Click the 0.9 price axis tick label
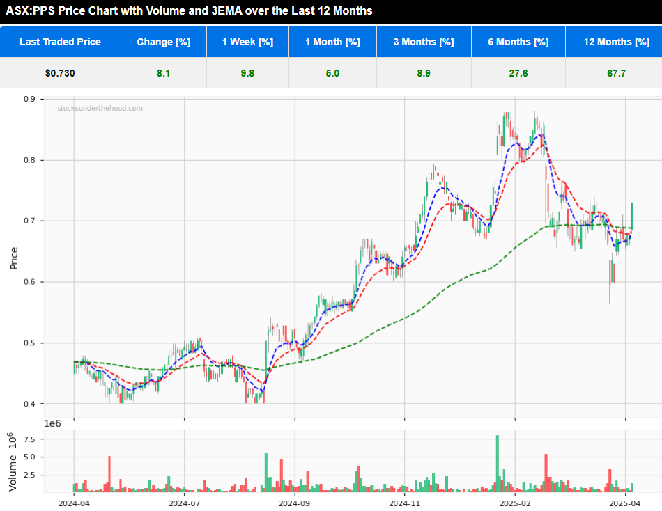Image resolution: width=662 pixels, height=511 pixels. pyautogui.click(x=29, y=99)
